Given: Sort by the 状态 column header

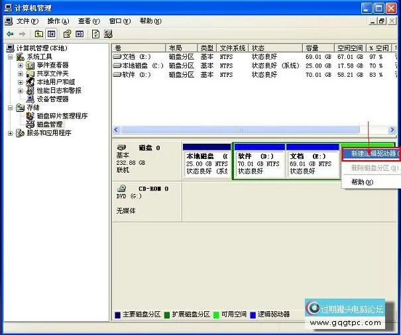Looking at the screenshot, I should [x=276, y=48].
